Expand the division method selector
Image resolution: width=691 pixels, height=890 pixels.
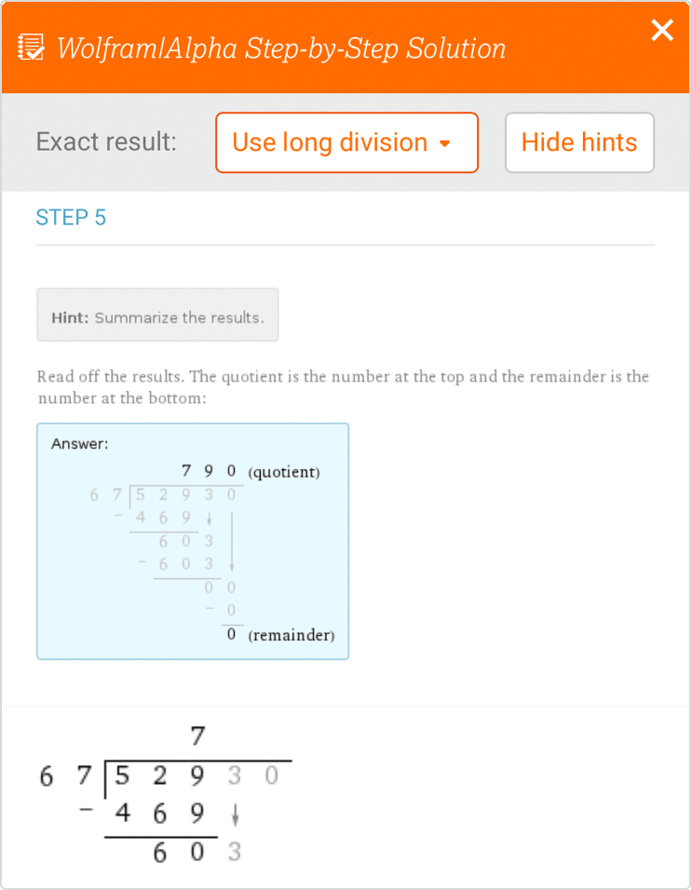[x=346, y=142]
